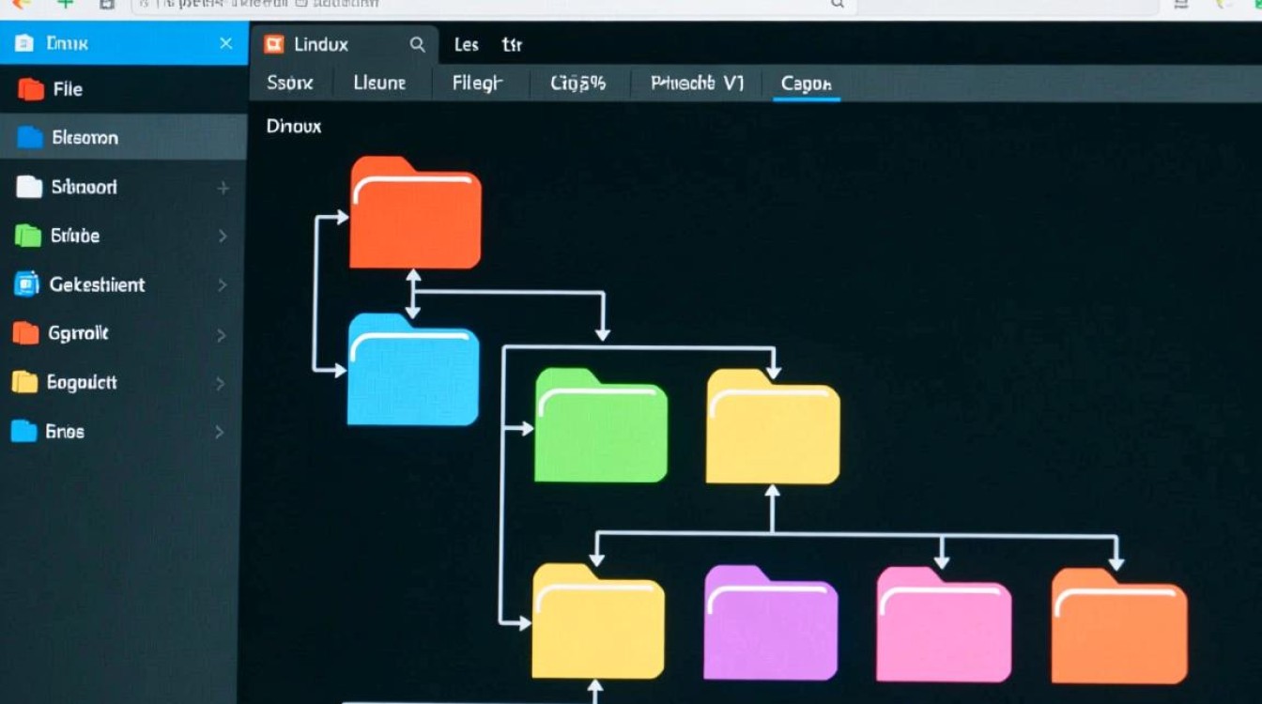Image resolution: width=1262 pixels, height=704 pixels.
Task: Switch to the Cagon tab
Action: [806, 84]
